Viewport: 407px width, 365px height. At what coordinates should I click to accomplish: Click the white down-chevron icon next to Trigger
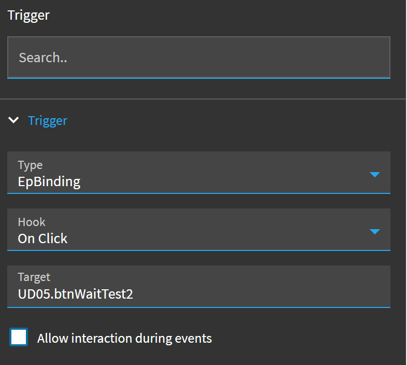click(13, 120)
